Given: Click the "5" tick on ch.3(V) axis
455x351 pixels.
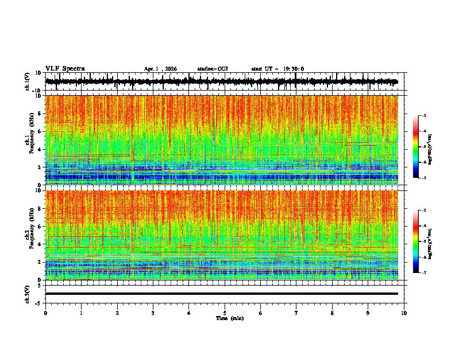Looking at the screenshot, I should (x=40, y=285).
